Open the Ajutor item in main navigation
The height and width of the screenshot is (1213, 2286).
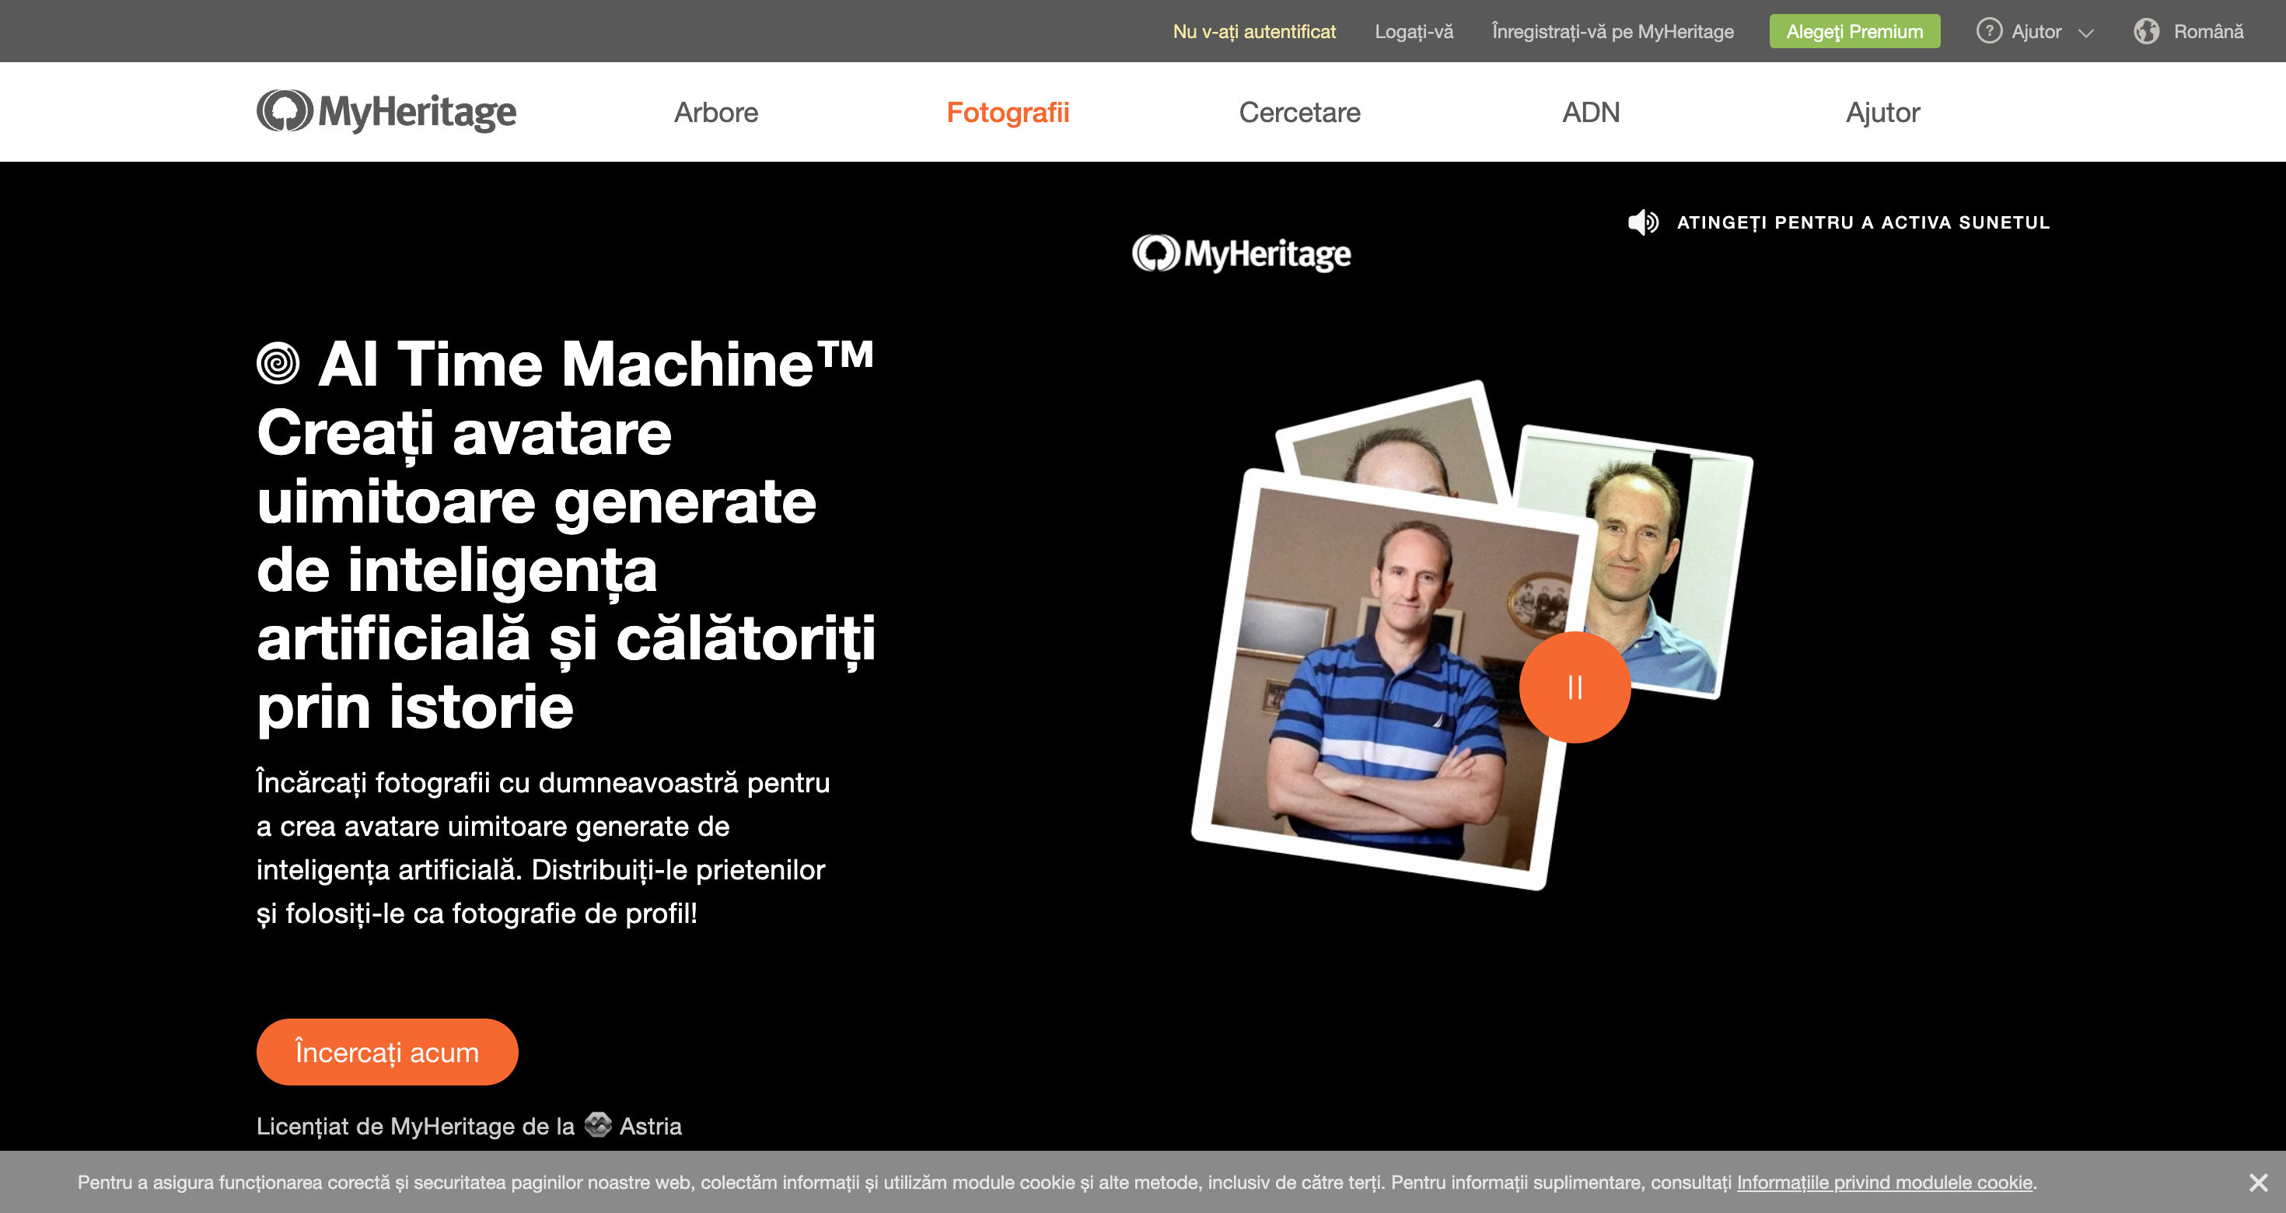coord(1882,113)
